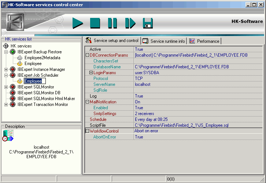Switch to the Service runtime info tab
Image resolution: width=266 pixels, height=183 pixels.
164,41
